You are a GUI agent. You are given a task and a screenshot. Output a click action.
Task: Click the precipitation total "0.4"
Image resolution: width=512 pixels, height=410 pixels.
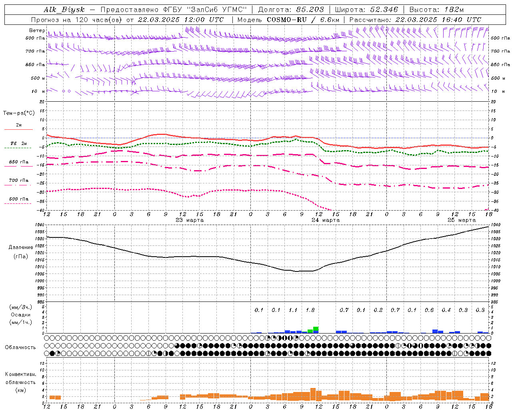pos(446,310)
